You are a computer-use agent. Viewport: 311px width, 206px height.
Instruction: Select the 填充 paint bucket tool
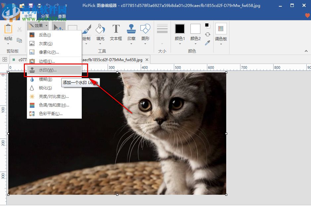coord(100,29)
